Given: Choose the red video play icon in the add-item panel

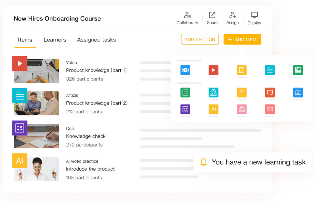Looking at the screenshot, I should point(213,70).
